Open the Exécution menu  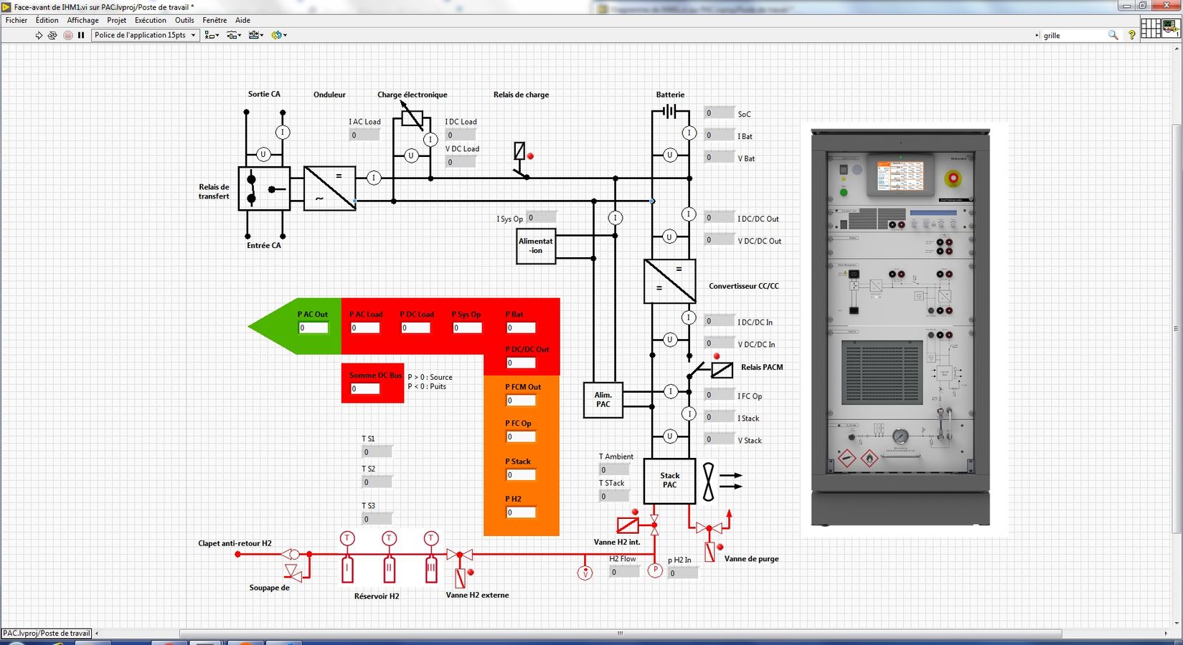pos(150,20)
